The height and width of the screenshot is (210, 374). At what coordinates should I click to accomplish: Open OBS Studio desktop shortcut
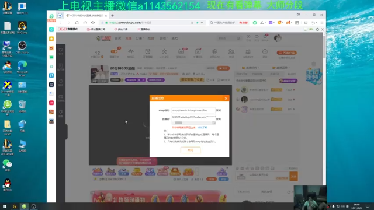(22, 47)
